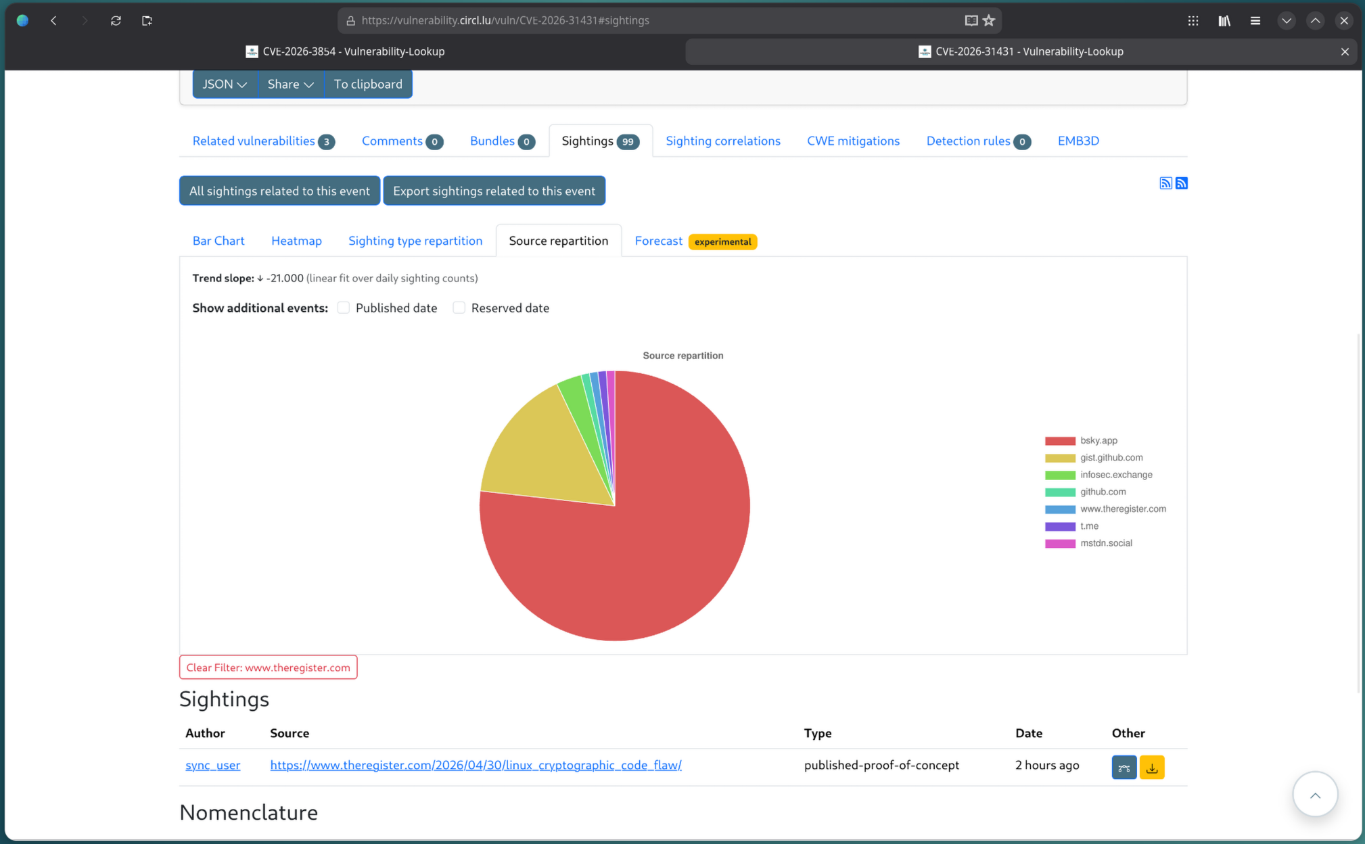Viewport: 1365px width, 844px height.
Task: Open the Share dropdown
Action: (x=290, y=84)
